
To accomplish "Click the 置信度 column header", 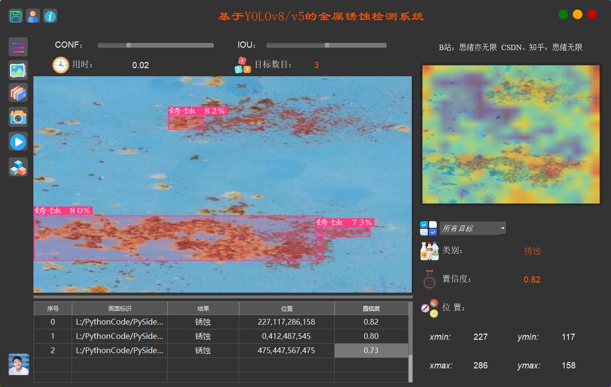I will point(371,308).
